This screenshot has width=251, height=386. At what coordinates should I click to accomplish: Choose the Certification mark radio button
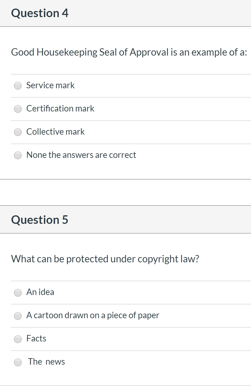click(x=18, y=109)
